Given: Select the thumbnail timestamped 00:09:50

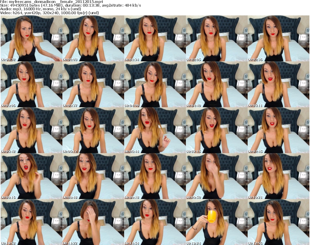Looking at the screenshot, I should (x=217, y=176).
